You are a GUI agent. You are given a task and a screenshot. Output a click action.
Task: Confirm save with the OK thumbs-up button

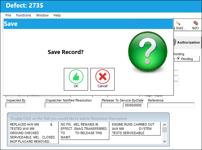[x=76, y=79]
